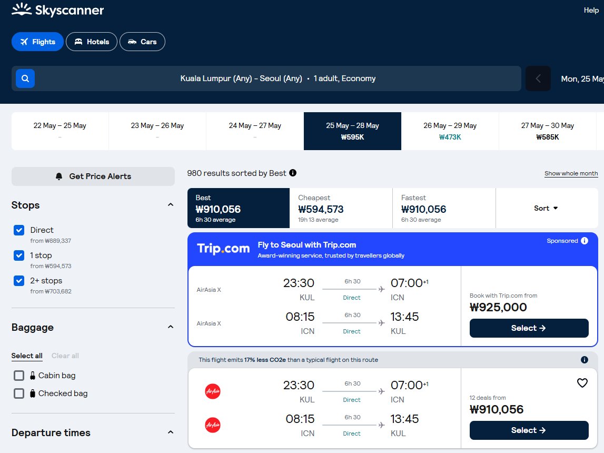The width and height of the screenshot is (604, 453).
Task: Open the Show whole month link
Action: click(x=571, y=173)
